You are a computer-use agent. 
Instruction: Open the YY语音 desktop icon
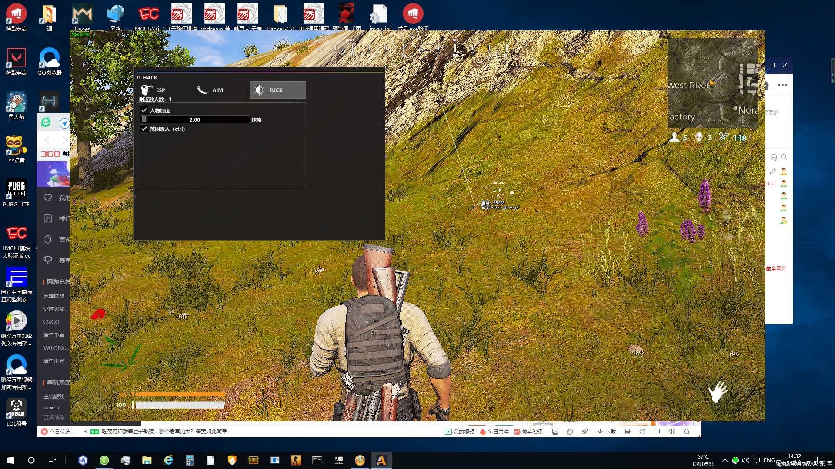[16, 149]
